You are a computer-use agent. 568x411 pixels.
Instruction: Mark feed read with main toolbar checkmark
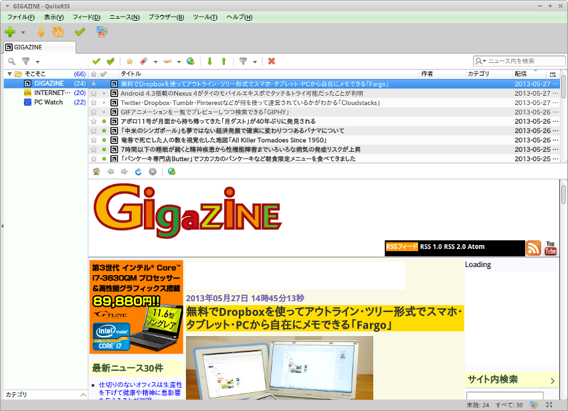tap(80, 32)
